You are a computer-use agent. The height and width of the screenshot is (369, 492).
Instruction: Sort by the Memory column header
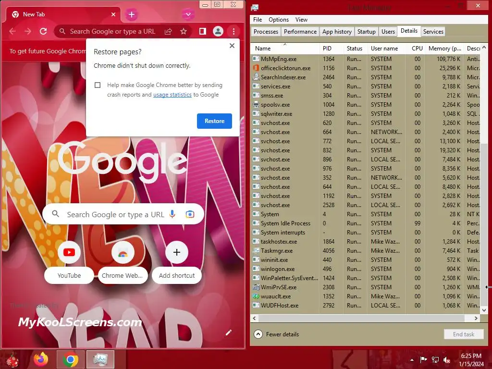pos(444,49)
